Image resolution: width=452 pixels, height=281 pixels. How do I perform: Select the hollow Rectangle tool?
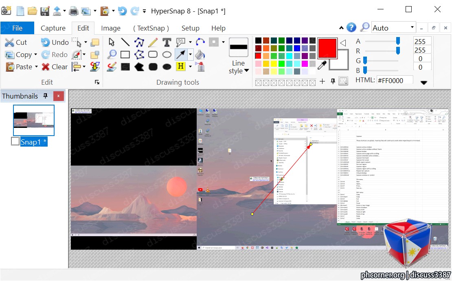click(125, 55)
